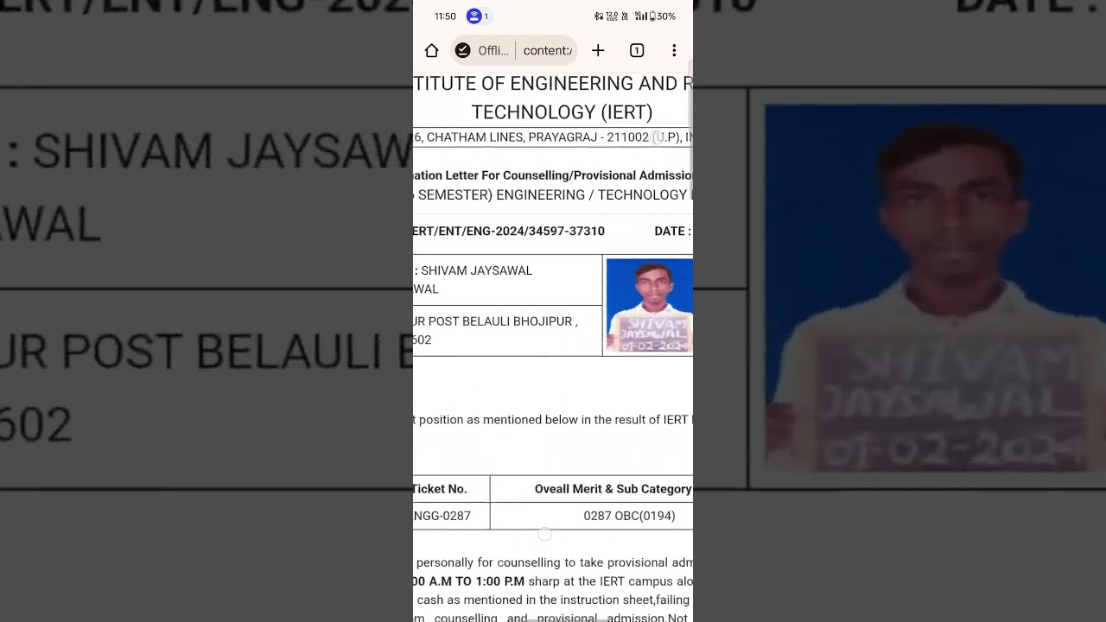Tap the network signal icon in status bar

coord(640,16)
